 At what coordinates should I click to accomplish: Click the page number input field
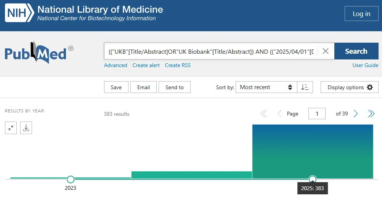pos(317,114)
